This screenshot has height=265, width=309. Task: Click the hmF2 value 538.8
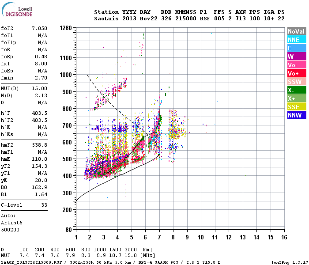point(40,145)
